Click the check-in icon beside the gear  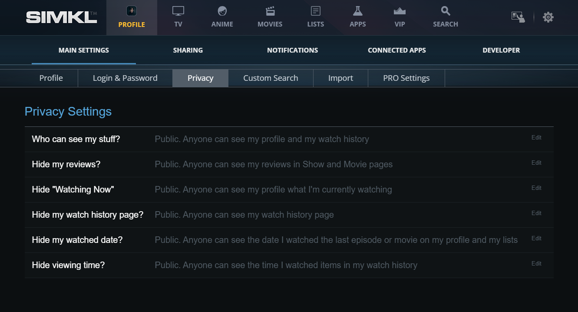pyautogui.click(x=518, y=17)
